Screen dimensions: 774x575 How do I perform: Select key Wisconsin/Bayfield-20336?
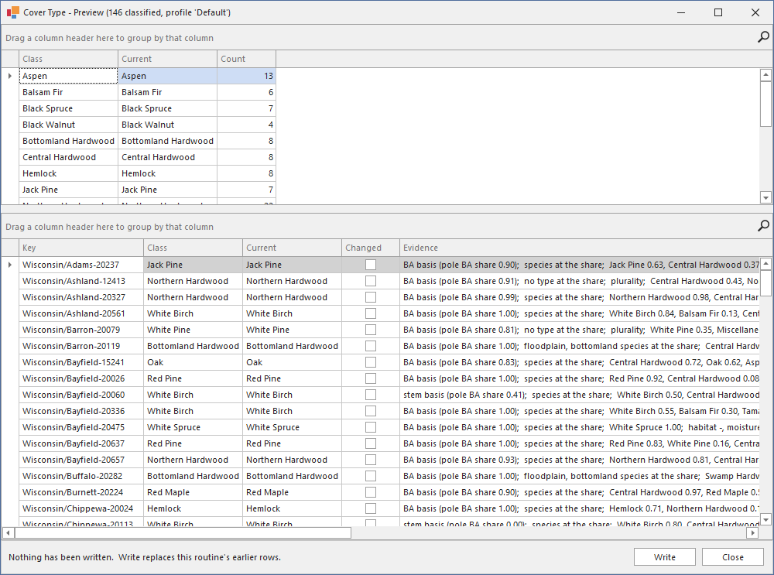(x=81, y=411)
